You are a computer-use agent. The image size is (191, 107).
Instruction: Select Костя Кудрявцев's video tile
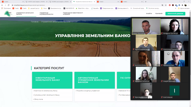146,43
